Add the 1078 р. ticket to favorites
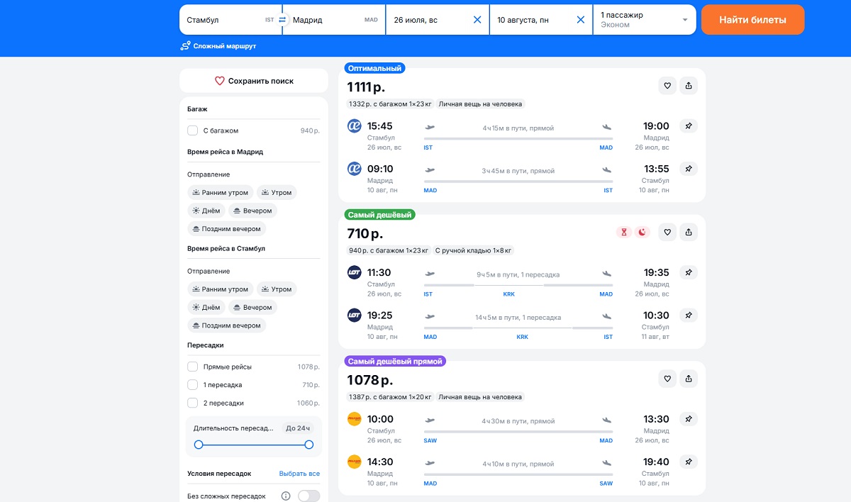The width and height of the screenshot is (851, 502). 667,379
